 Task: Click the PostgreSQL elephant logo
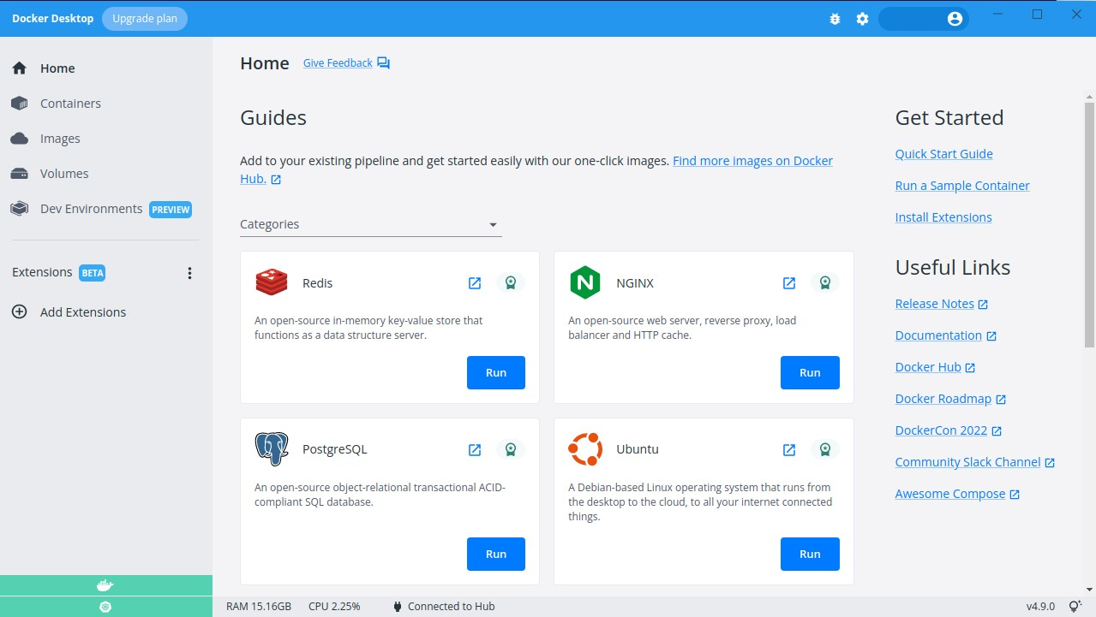pos(272,449)
